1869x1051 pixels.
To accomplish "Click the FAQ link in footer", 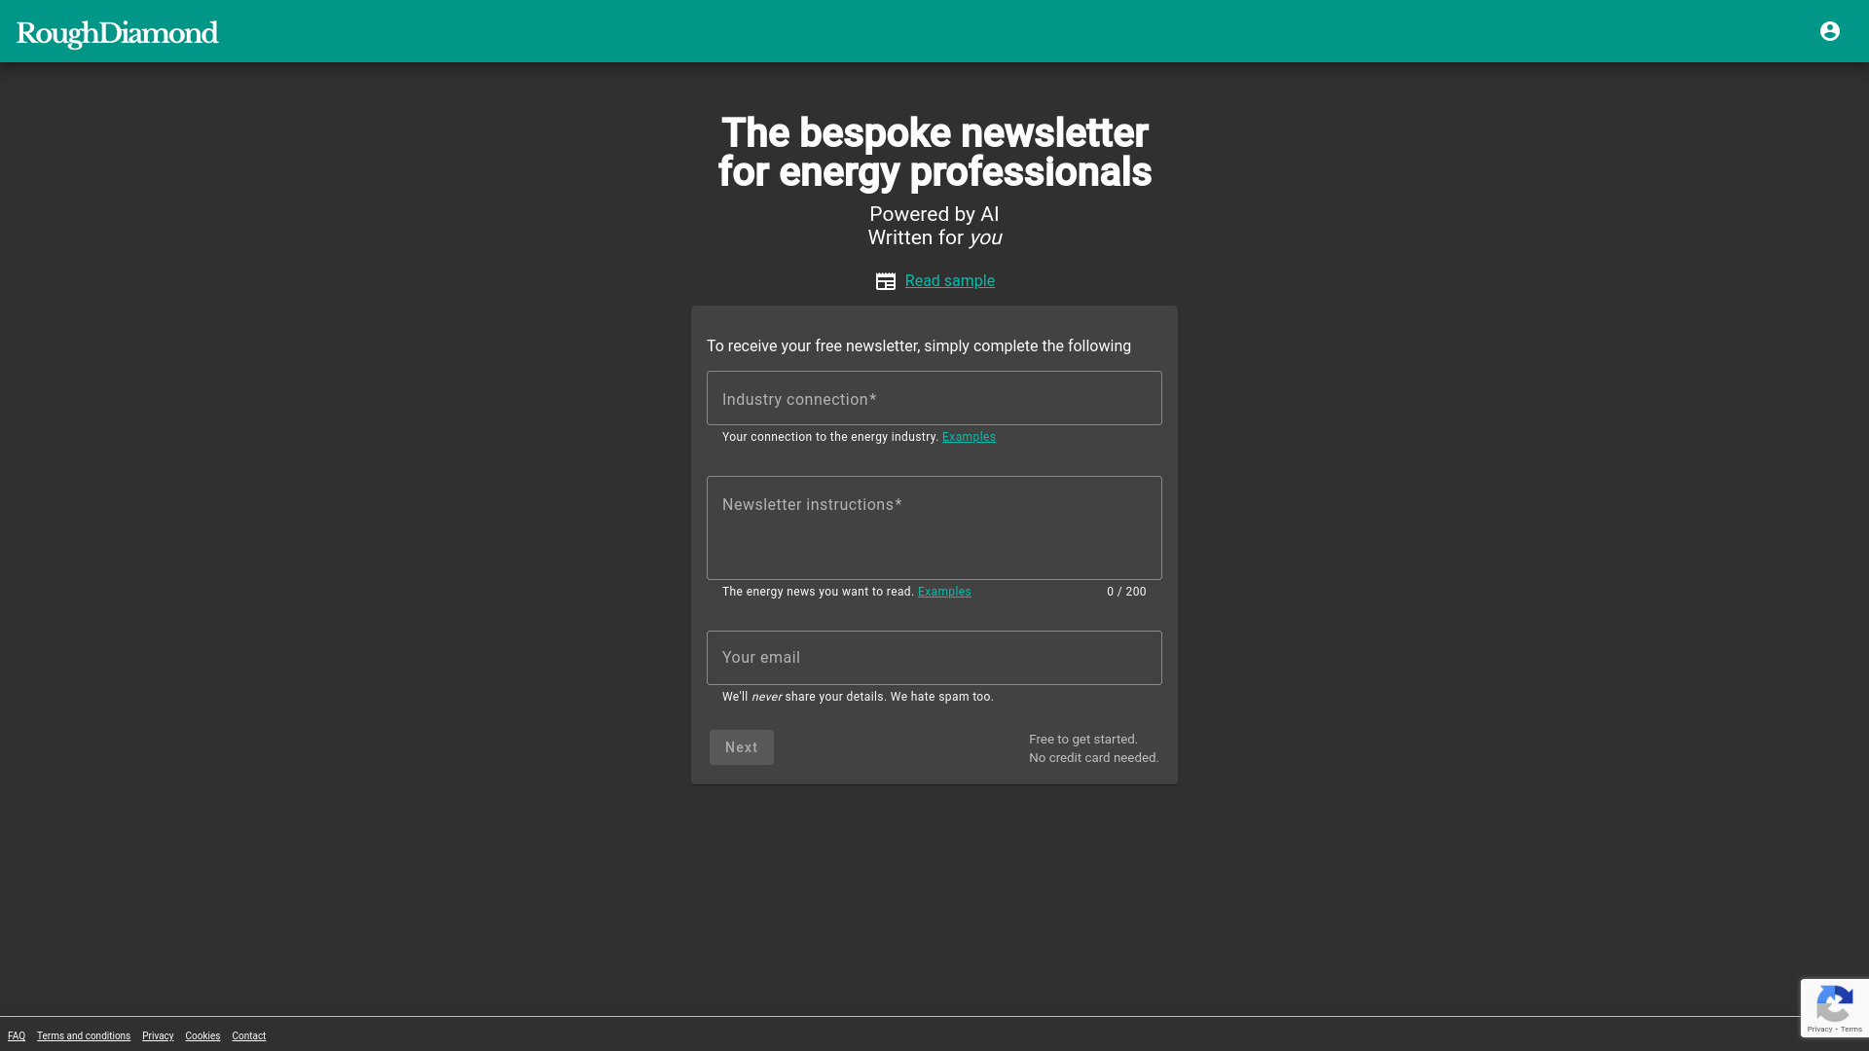I will click(x=17, y=1035).
